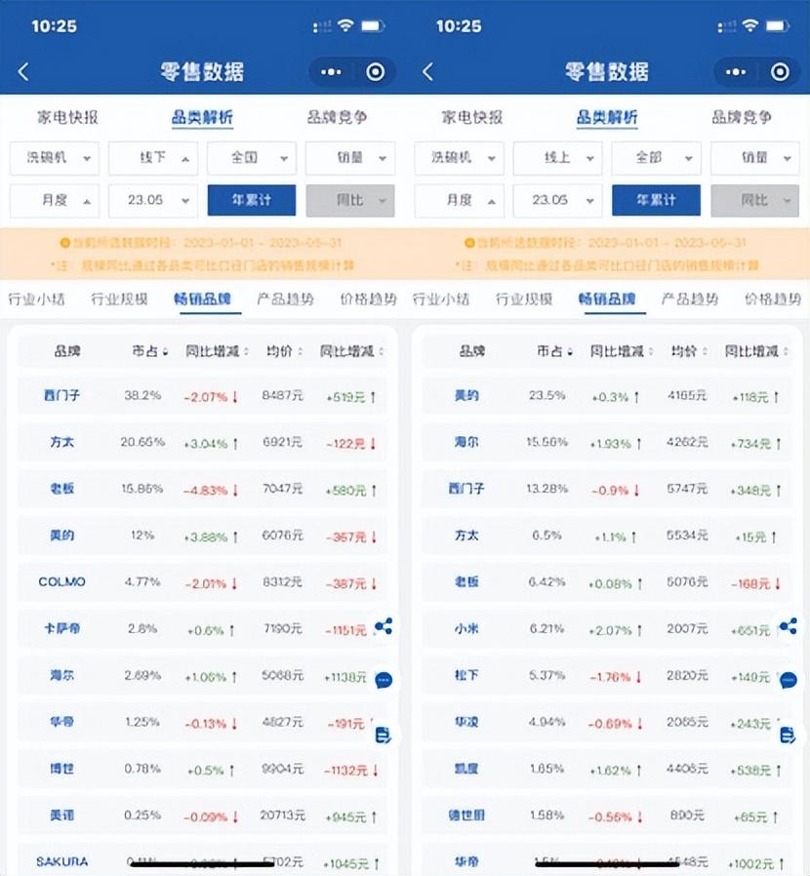Open 23.05 date dropdown on left screen

pos(152,200)
